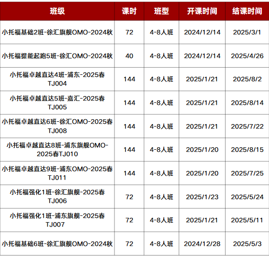
Task: Click end date 2025/5/24
Action: click(247, 197)
